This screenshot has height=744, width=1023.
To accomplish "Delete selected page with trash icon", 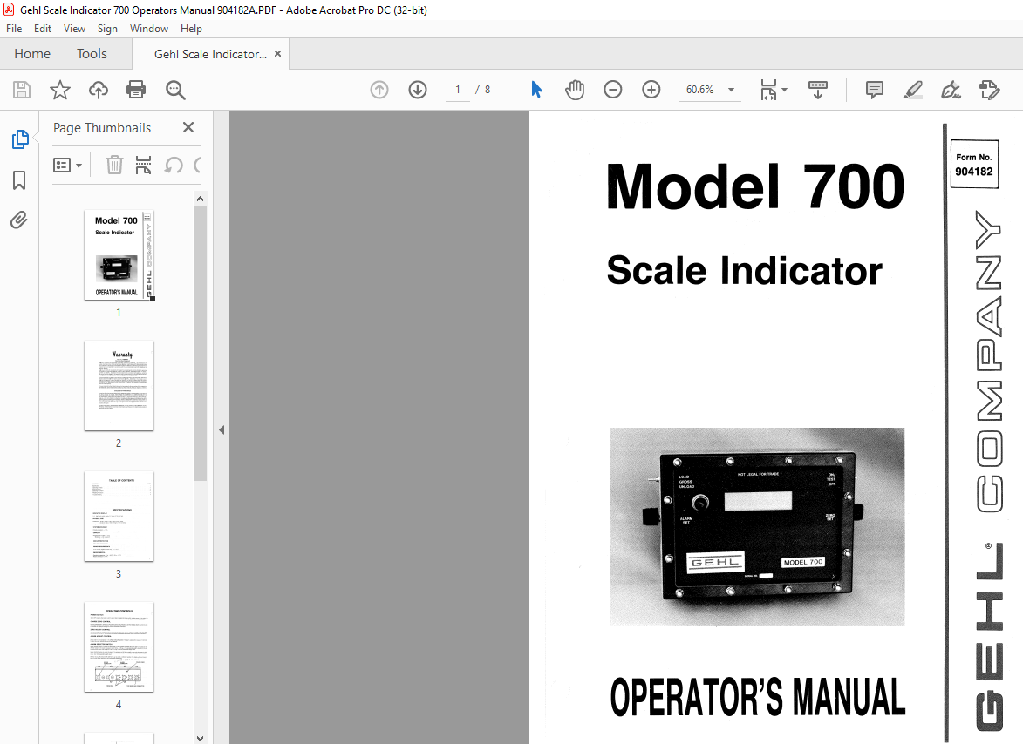I will click(114, 165).
